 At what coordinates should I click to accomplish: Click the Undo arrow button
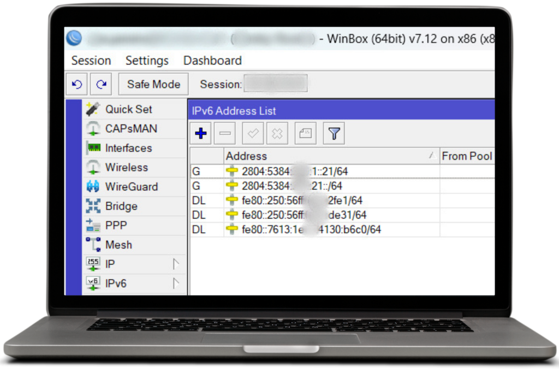(x=76, y=84)
